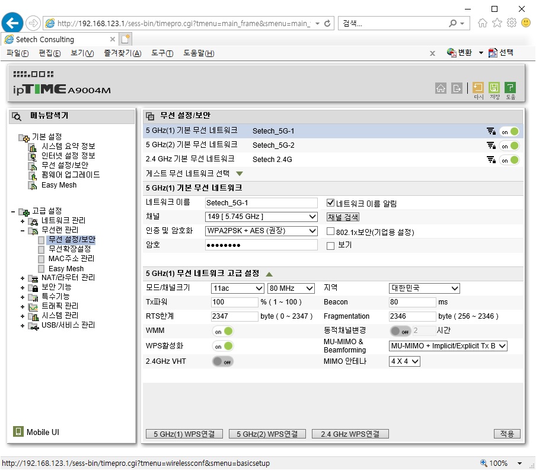Click the smiley feedback icon
536x470 pixels.
coord(526,23)
